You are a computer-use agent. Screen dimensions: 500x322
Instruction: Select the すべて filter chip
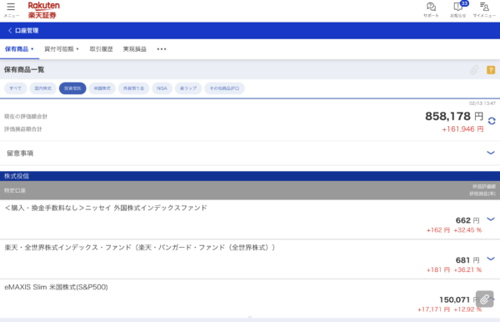point(15,88)
